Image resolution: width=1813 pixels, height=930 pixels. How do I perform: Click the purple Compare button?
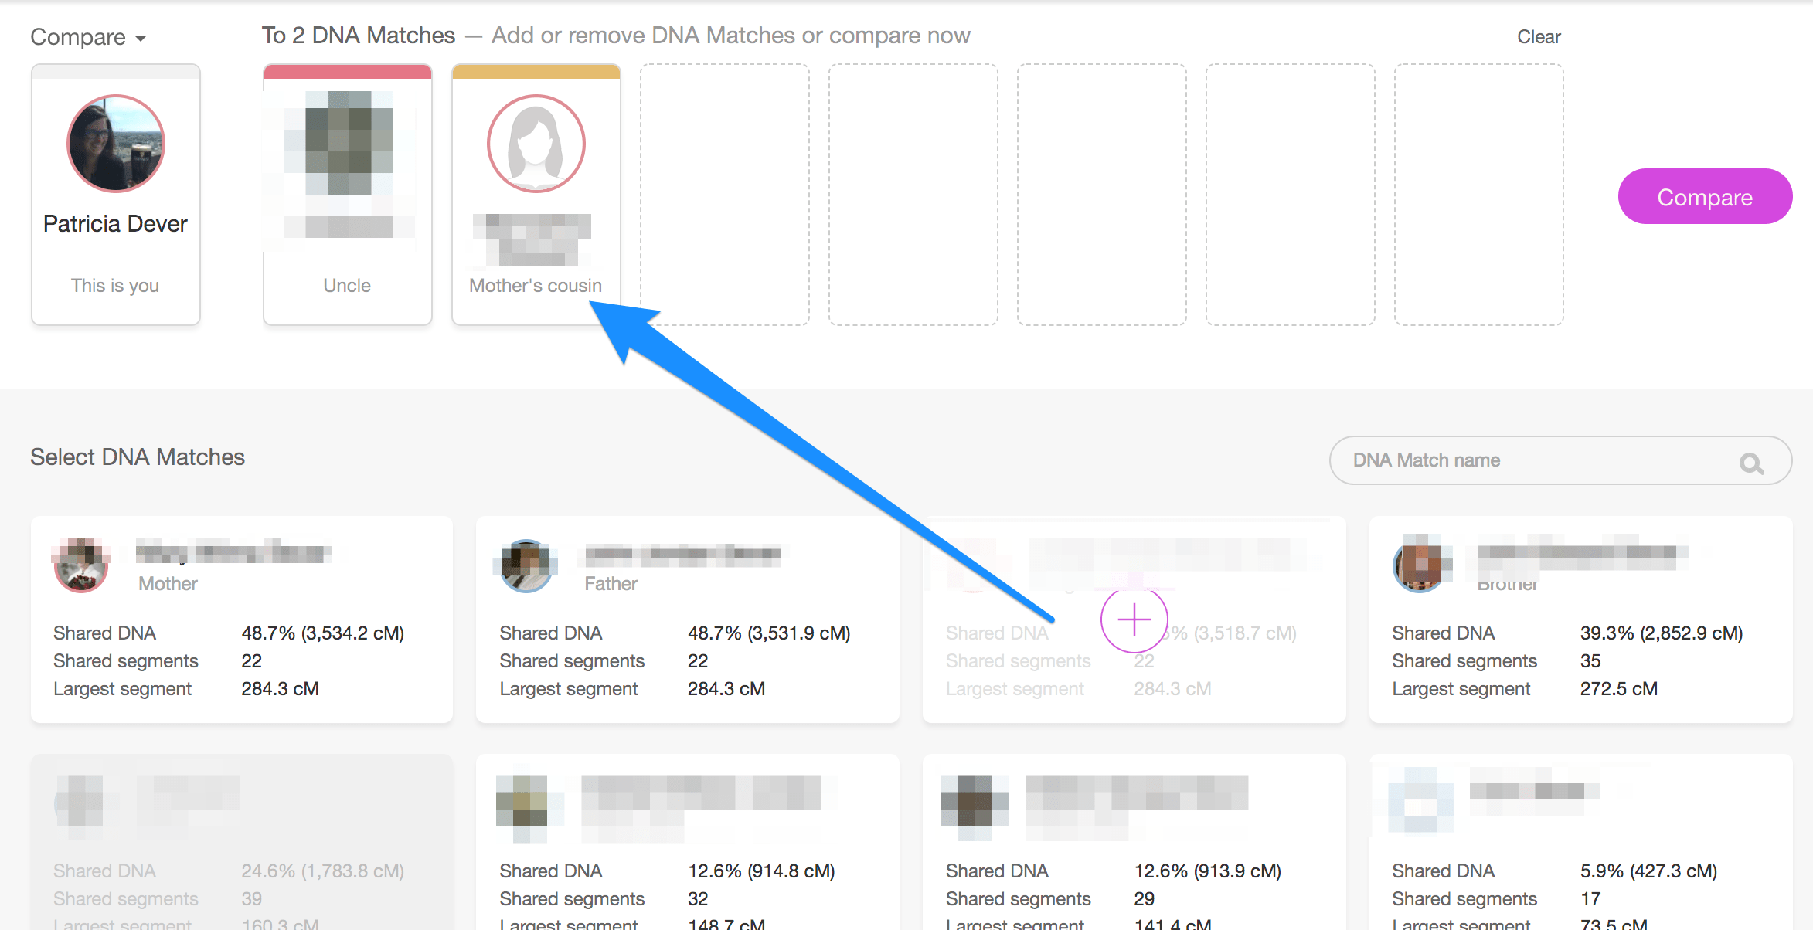[1704, 197]
